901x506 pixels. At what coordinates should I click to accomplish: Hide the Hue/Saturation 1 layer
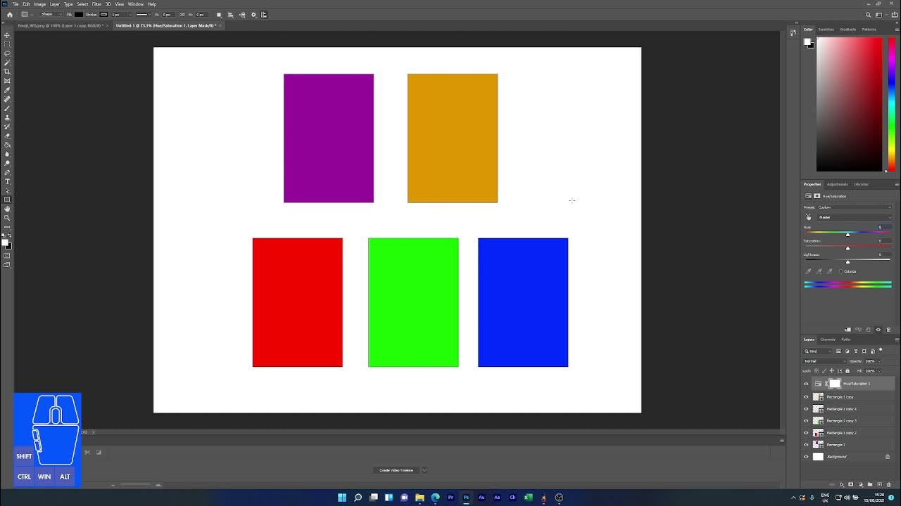click(x=806, y=384)
